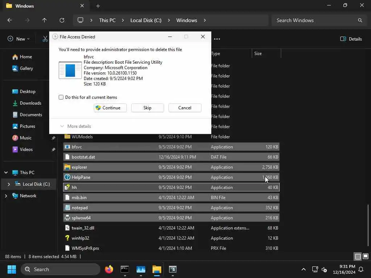Click the hh application icon
Viewport: 371px width, 278px height.
coord(67,188)
